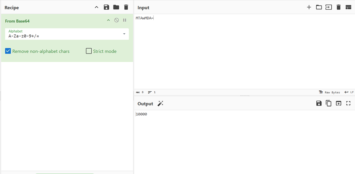
Task: Click into the Input text area
Action: click(x=244, y=52)
